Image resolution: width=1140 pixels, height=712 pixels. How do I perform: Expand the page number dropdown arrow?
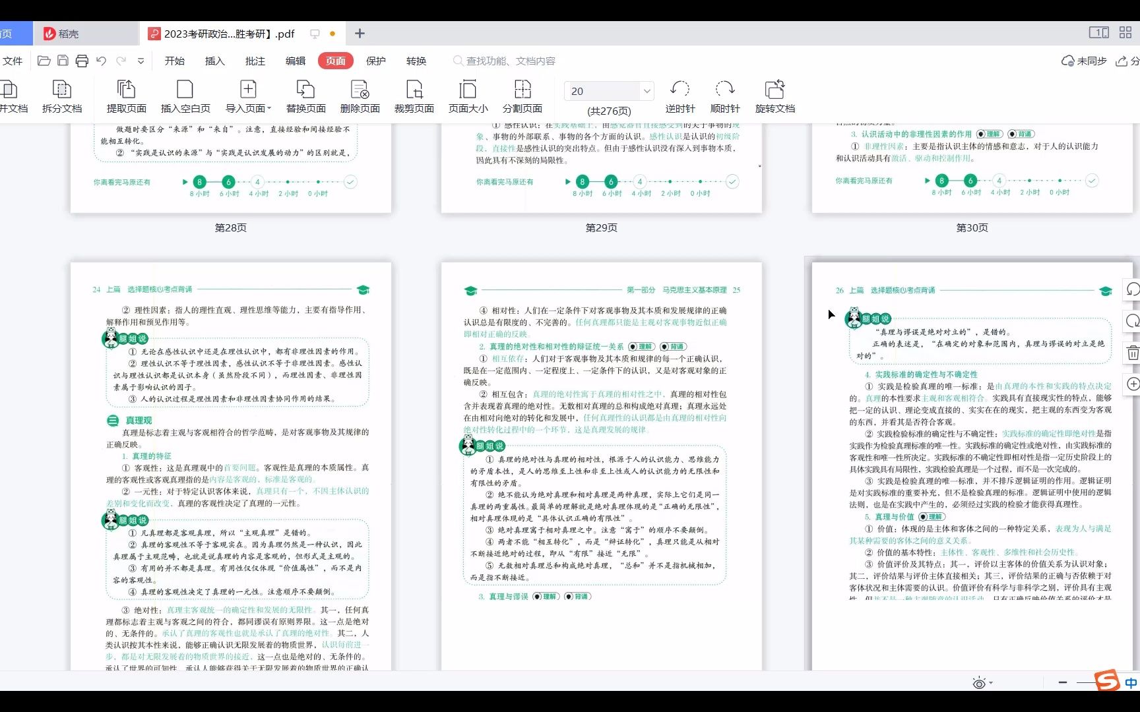[647, 91]
